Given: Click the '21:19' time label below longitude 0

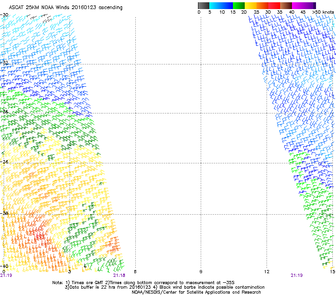Looking at the screenshot, I should [6, 275].
